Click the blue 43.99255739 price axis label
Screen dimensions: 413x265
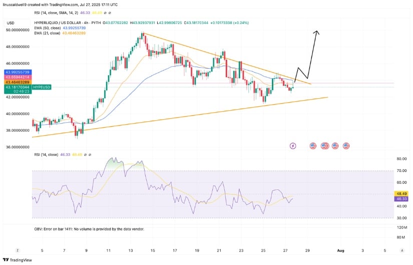tap(18, 72)
